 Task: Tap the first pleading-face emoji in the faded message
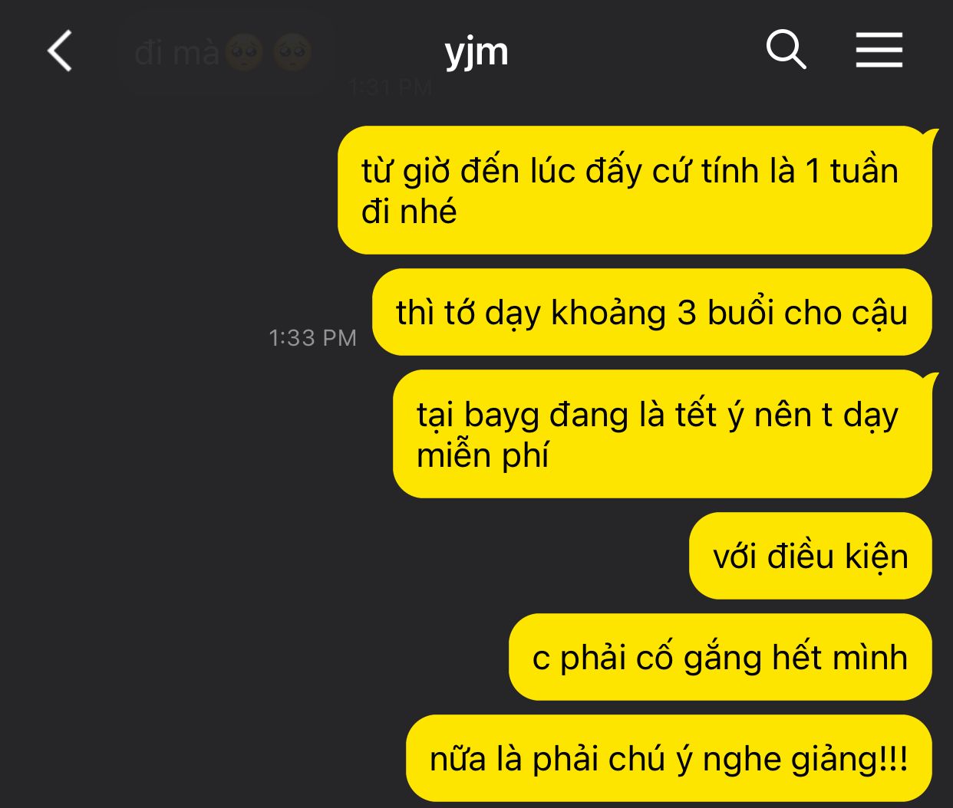pyautogui.click(x=246, y=53)
